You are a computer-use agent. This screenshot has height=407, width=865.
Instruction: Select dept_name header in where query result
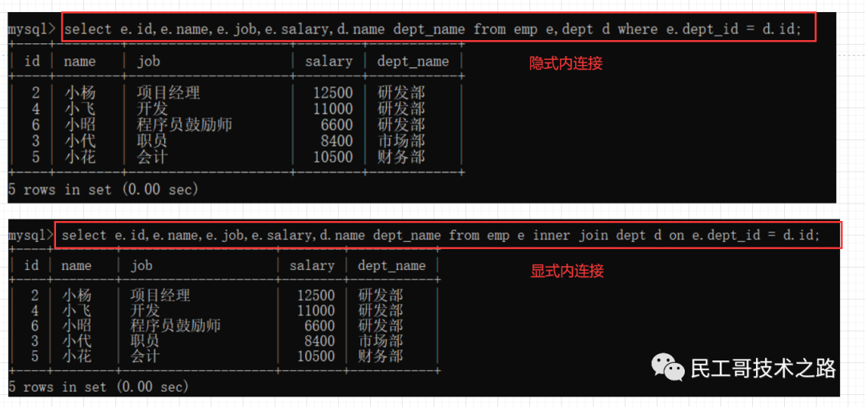coord(413,61)
